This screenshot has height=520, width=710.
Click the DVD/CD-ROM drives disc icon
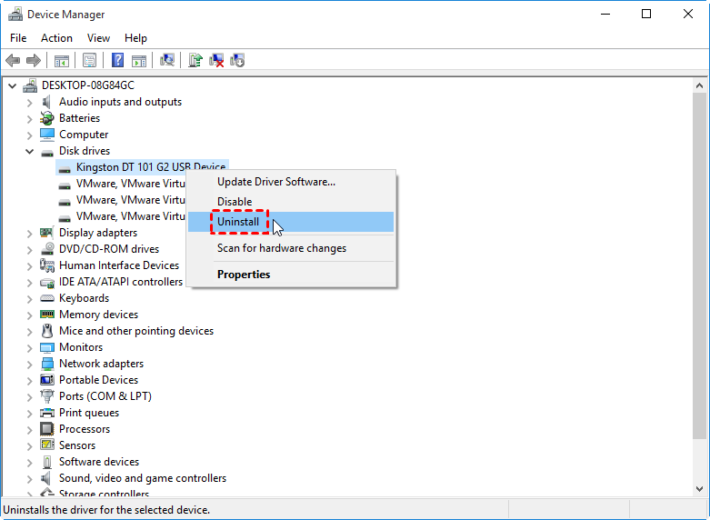click(47, 249)
